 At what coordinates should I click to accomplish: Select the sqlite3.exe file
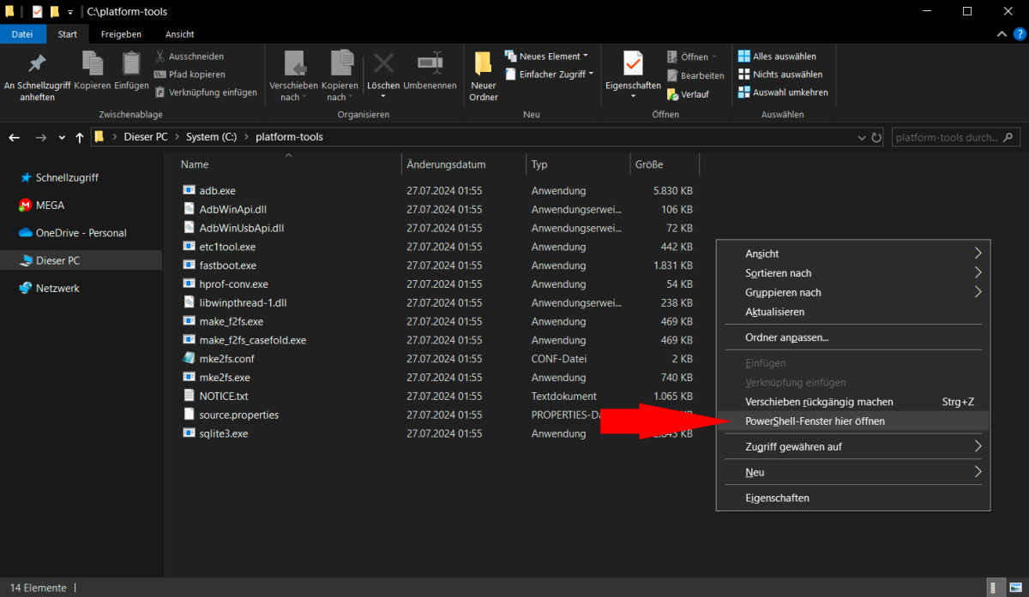pos(223,433)
